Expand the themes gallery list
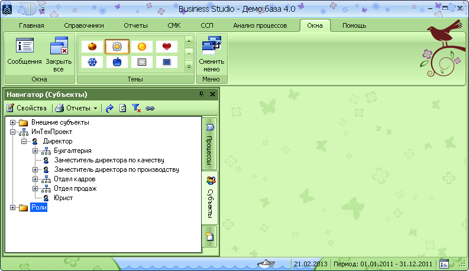The image size is (469, 271). point(189,67)
